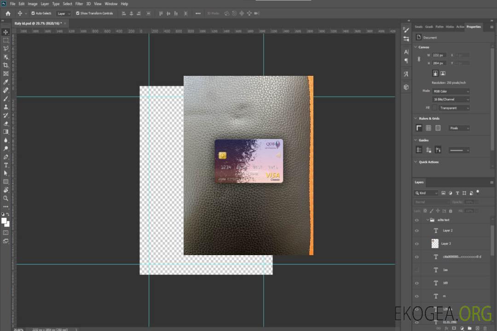Open the RGB Color mode dropdown
Viewport: 497px width, 331px height.
(x=451, y=91)
